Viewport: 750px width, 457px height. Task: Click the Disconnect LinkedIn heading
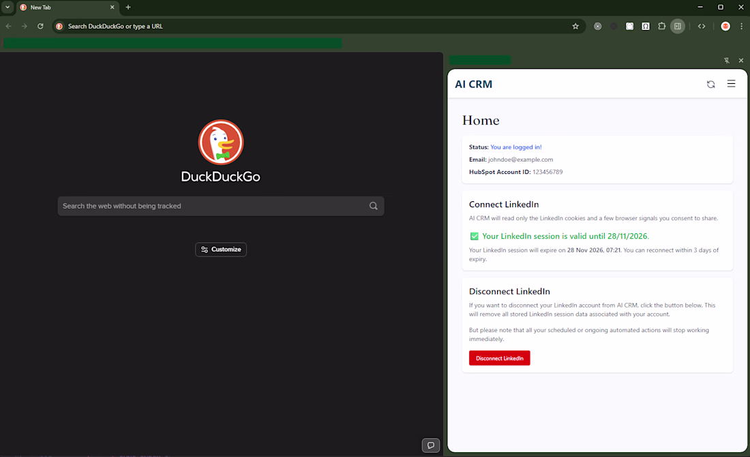tap(509, 291)
